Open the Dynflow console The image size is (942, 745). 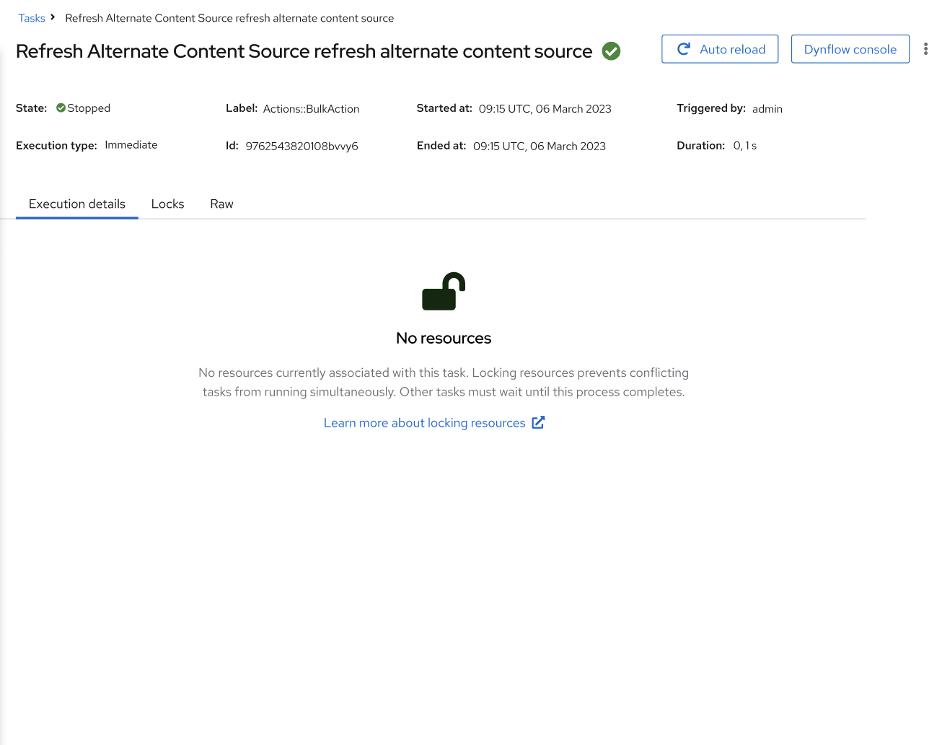coord(850,49)
